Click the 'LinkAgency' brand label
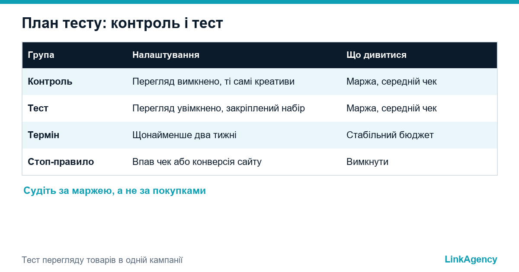The image size is (519, 272). click(x=471, y=259)
